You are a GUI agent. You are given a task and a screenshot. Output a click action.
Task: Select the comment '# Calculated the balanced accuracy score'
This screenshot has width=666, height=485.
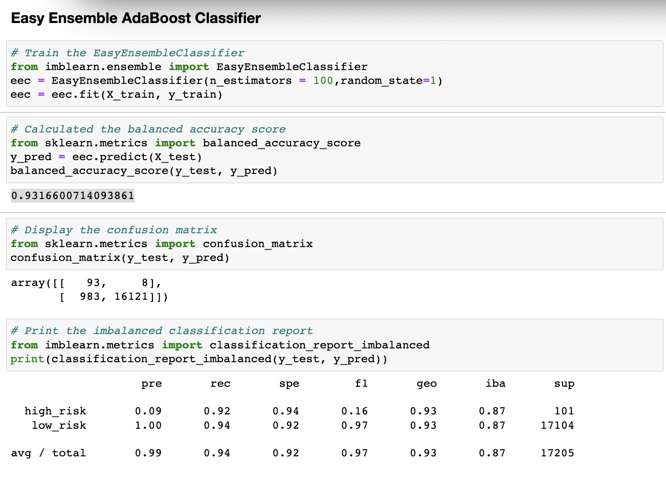click(x=148, y=129)
